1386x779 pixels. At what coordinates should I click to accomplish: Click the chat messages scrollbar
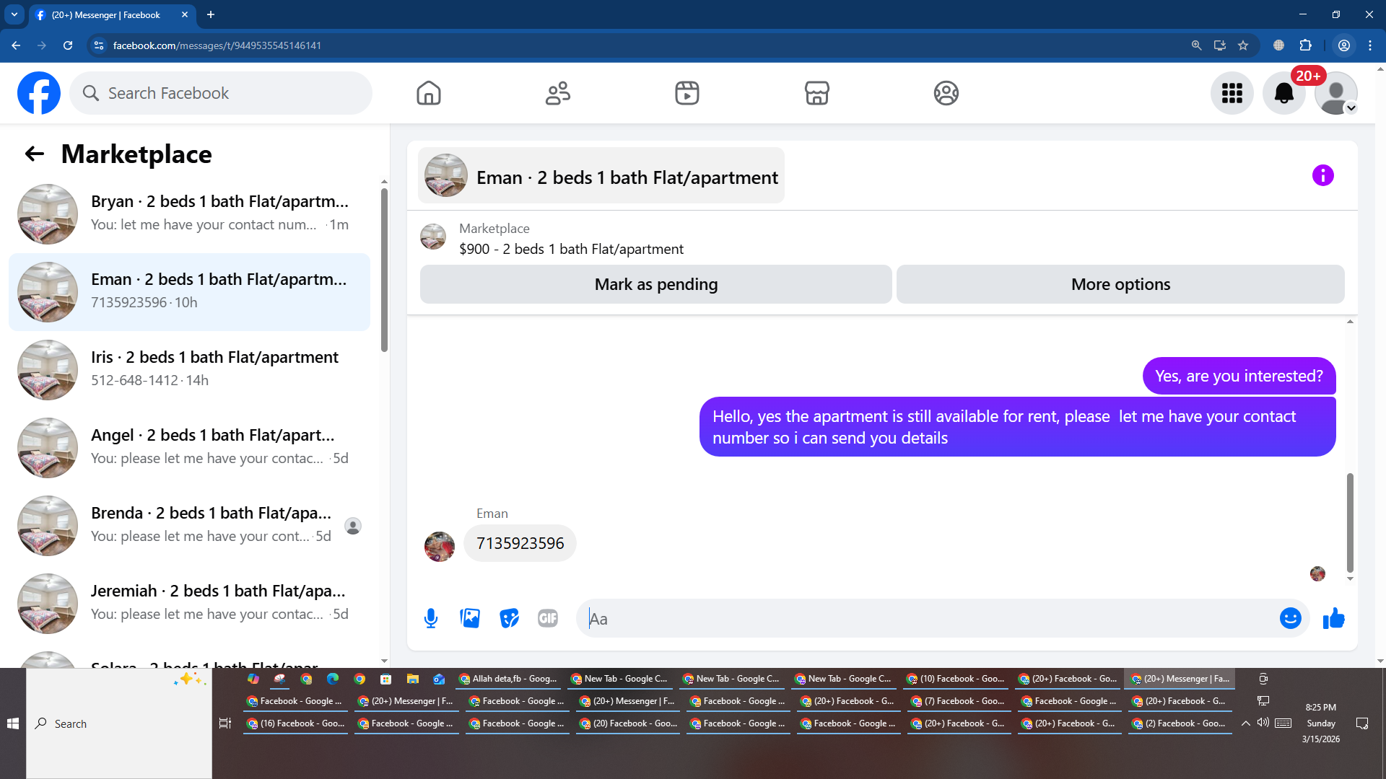coord(1349,523)
